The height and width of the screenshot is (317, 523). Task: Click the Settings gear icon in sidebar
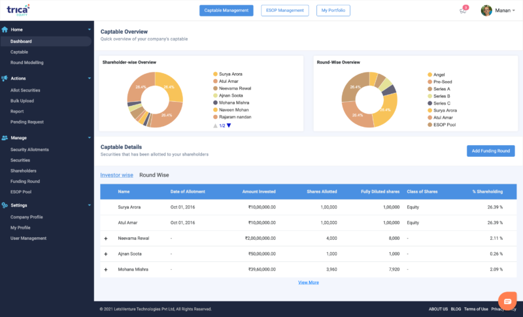5,205
